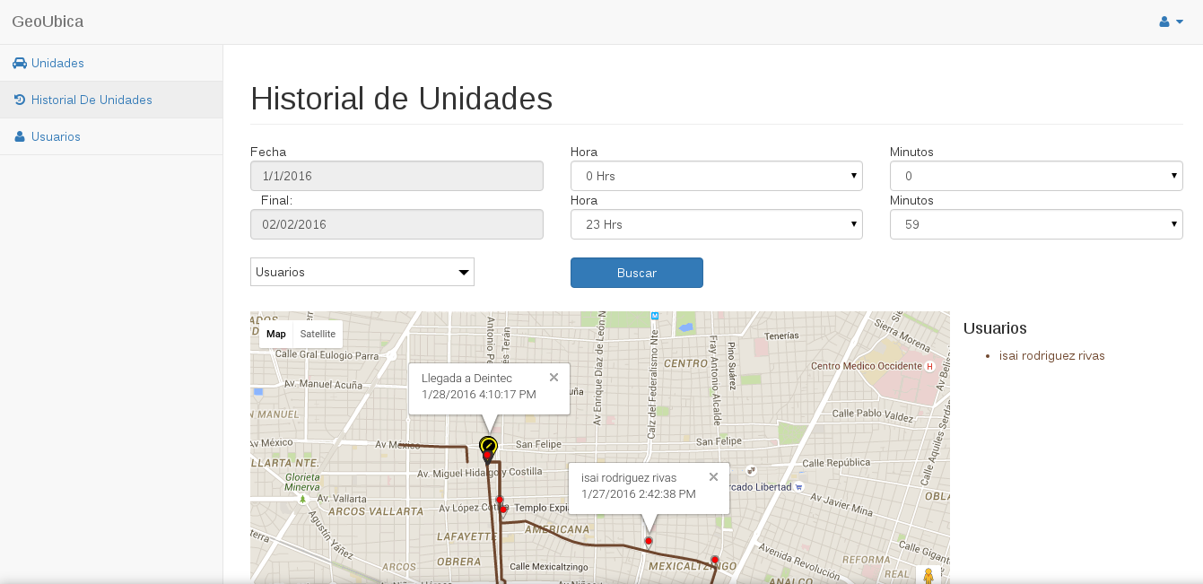The width and height of the screenshot is (1203, 584).
Task: Open the start Minutos dropdown showing 0
Action: click(x=1036, y=176)
